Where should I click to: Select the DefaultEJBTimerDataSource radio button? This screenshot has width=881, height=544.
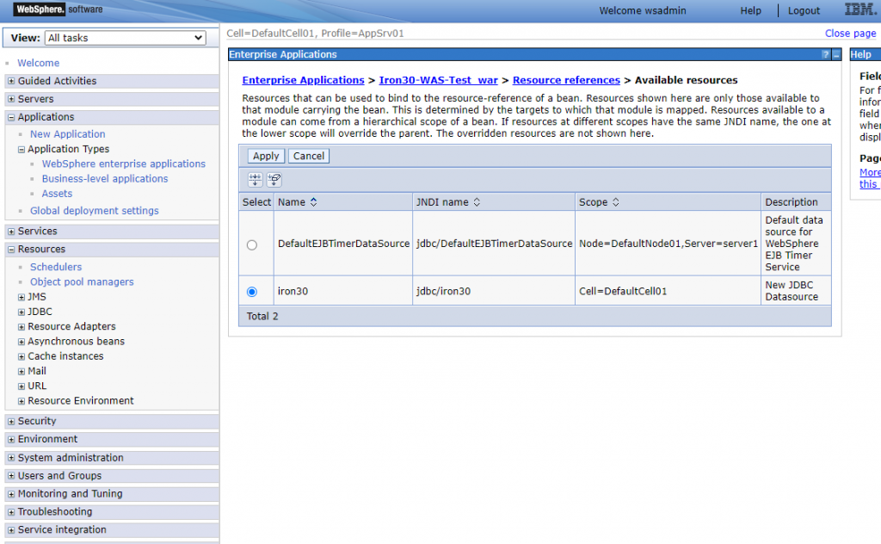click(x=252, y=245)
